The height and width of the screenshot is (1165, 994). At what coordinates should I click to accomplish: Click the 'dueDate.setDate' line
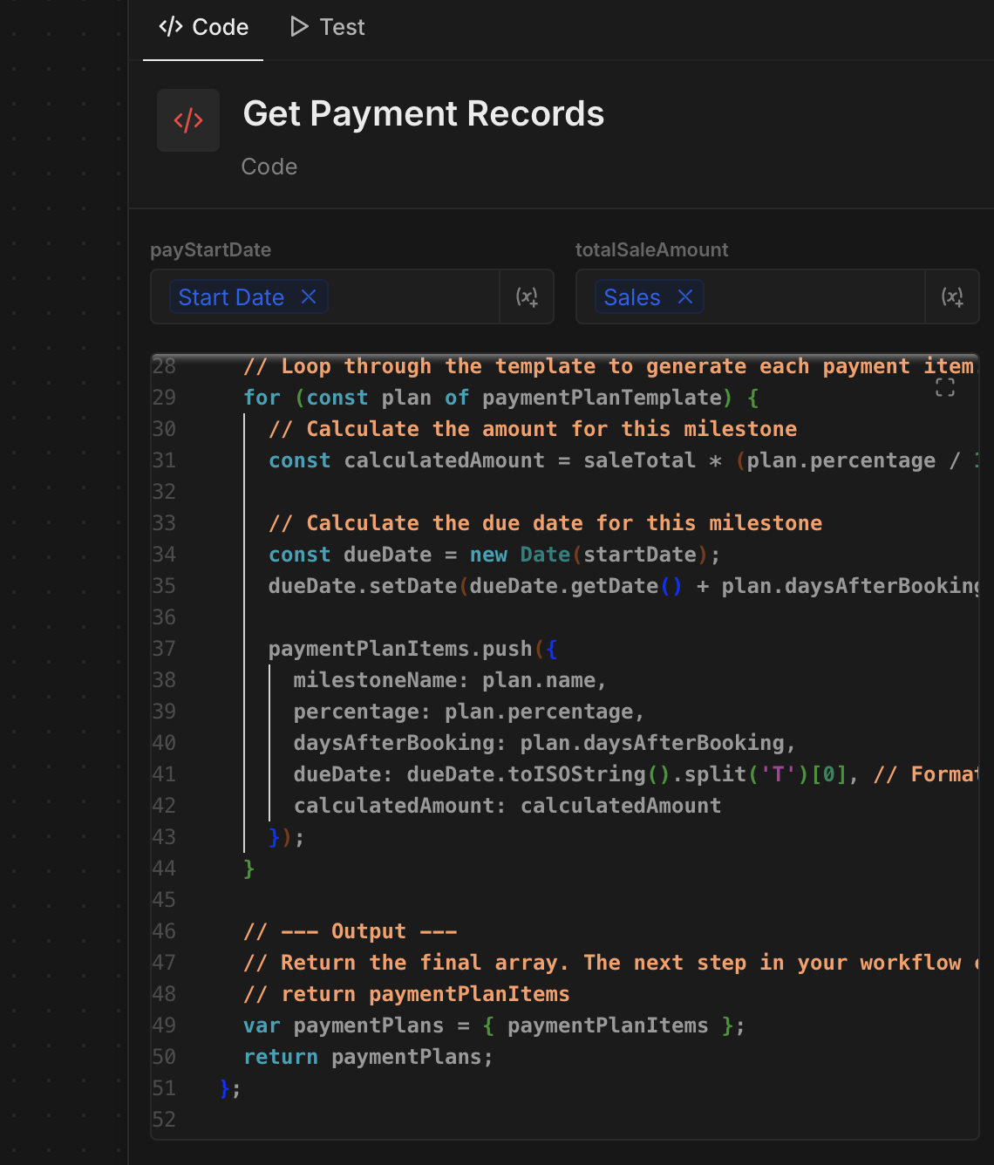tap(623, 586)
